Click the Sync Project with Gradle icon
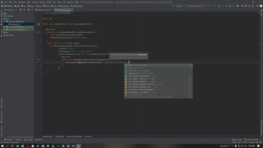 pyautogui.click(x=246, y=6)
